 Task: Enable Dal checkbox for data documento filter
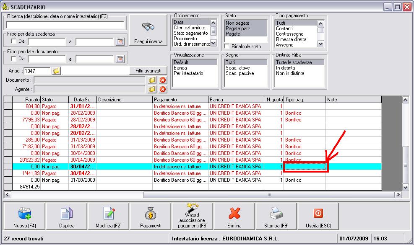(x=13, y=59)
